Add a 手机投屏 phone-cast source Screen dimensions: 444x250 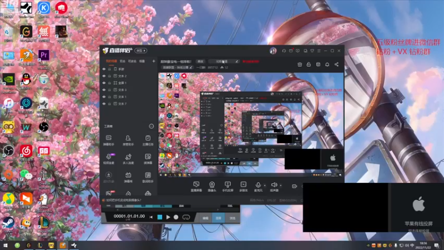[x=228, y=187]
